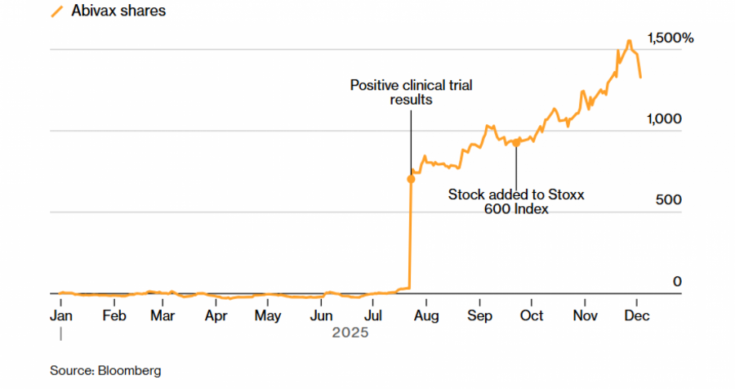Click the May label on the x-axis

[x=268, y=315]
